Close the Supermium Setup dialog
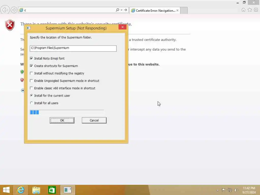 pyautogui.click(x=123, y=27)
